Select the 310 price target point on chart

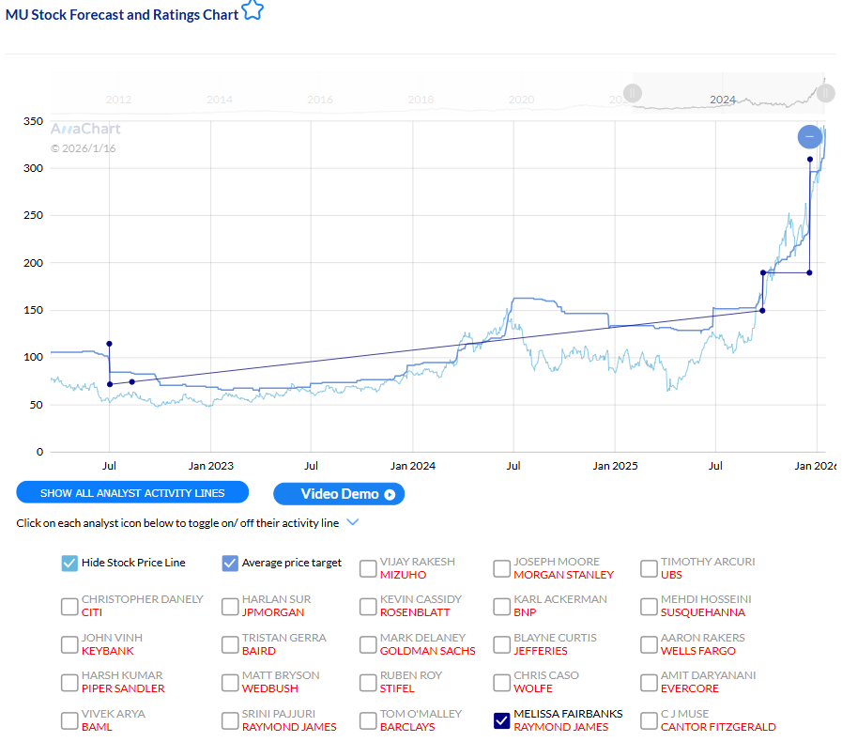[810, 160]
